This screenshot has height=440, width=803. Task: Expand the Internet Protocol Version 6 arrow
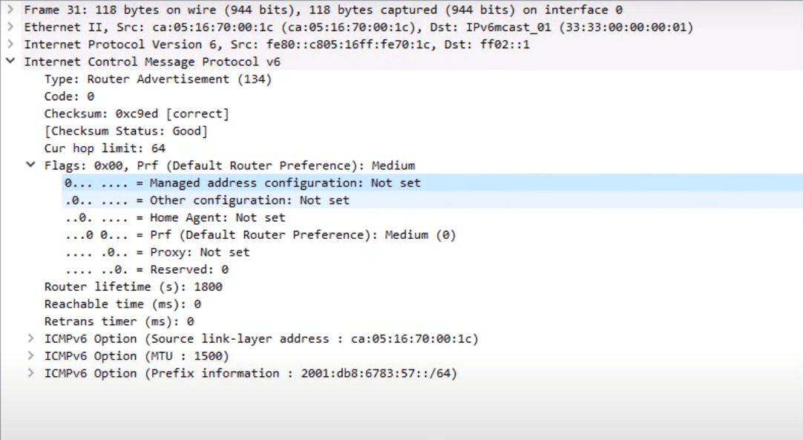pyautogui.click(x=10, y=45)
